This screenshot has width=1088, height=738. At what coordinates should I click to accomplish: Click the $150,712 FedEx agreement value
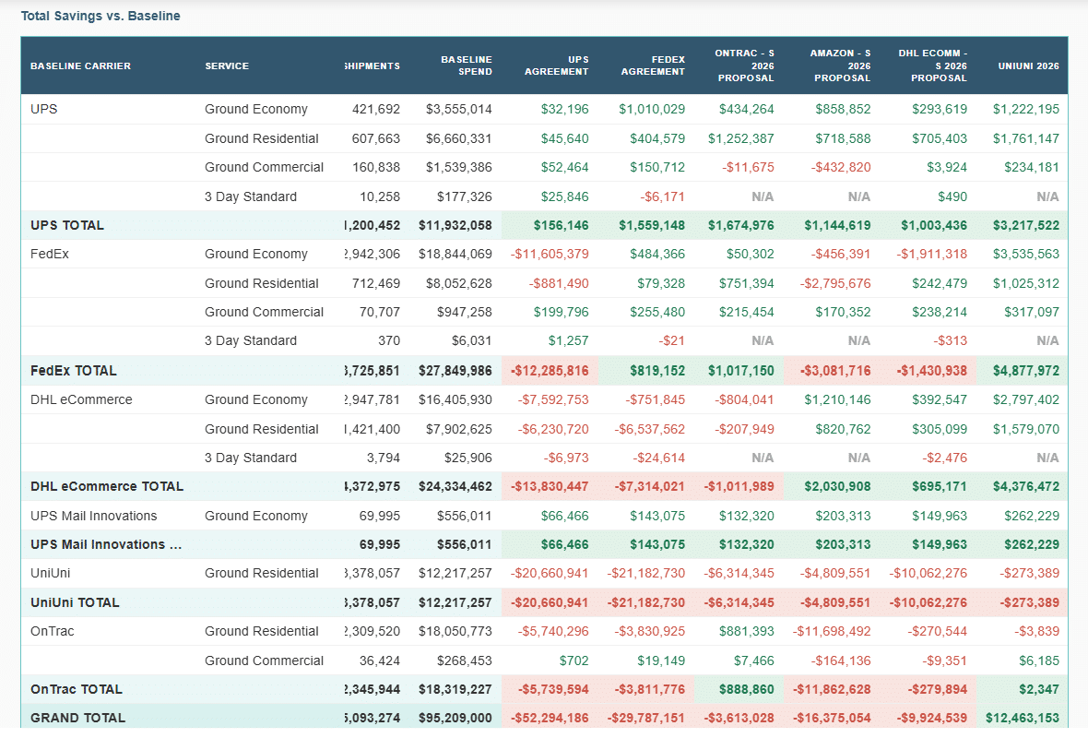point(657,167)
